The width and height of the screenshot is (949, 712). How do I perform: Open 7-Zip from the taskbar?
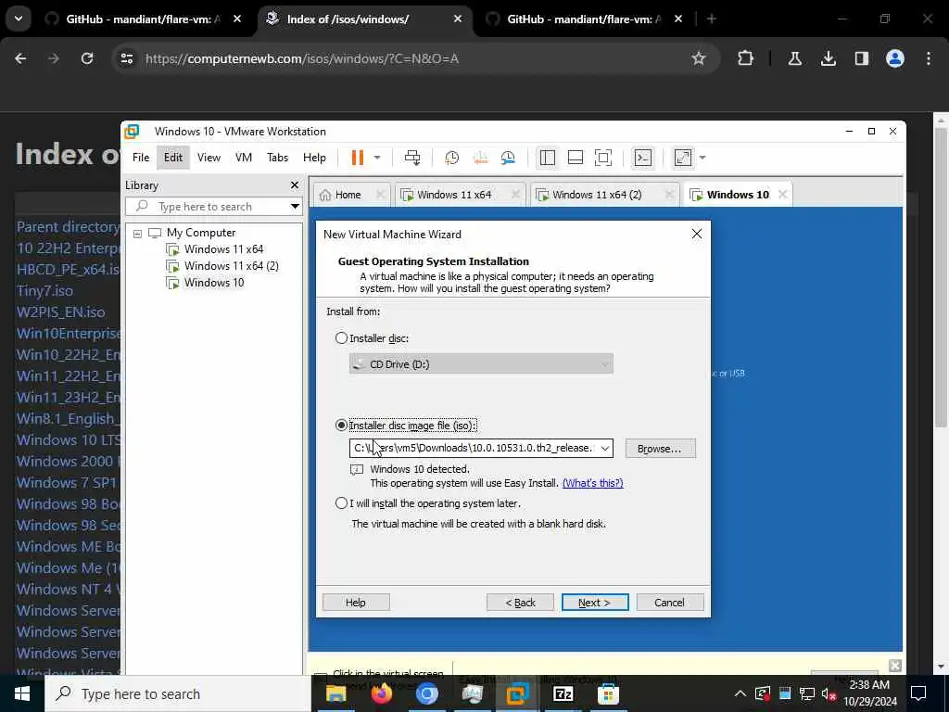click(563, 693)
